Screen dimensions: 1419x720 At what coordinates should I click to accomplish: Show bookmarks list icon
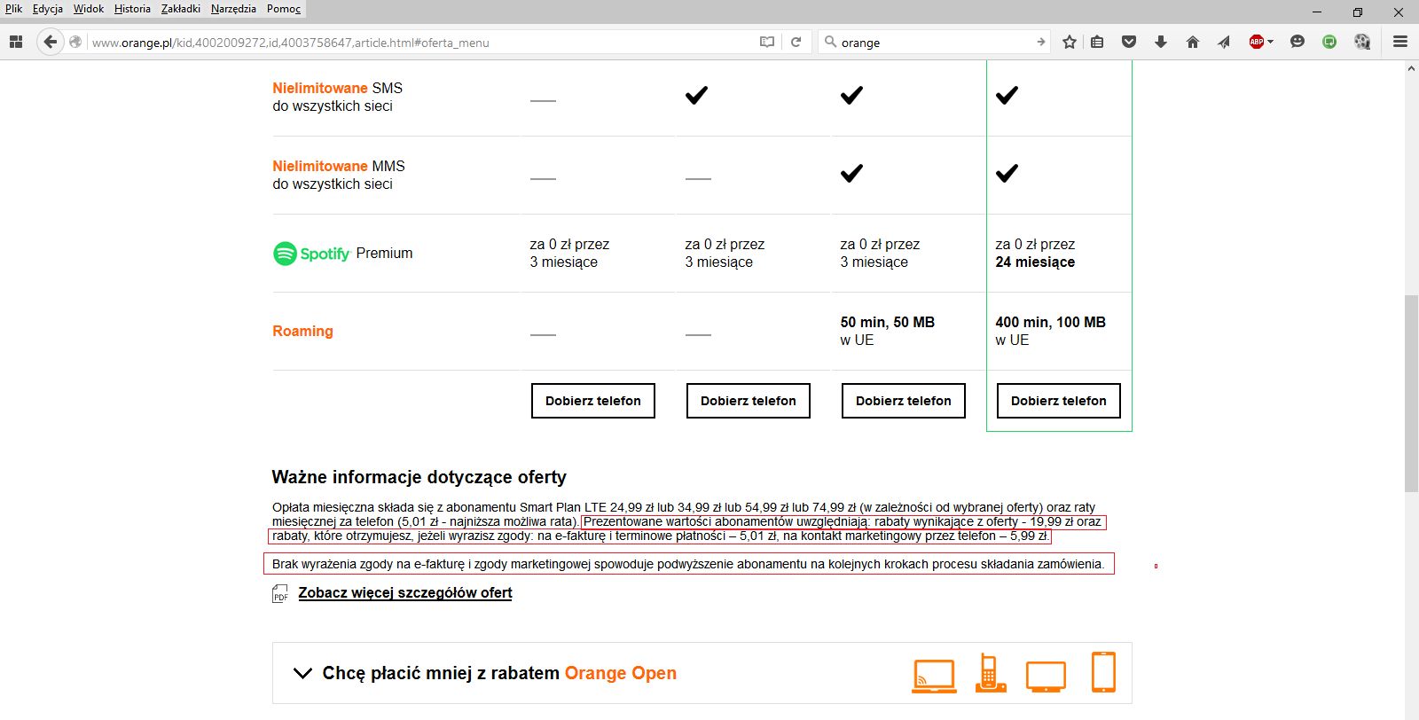click(1097, 42)
